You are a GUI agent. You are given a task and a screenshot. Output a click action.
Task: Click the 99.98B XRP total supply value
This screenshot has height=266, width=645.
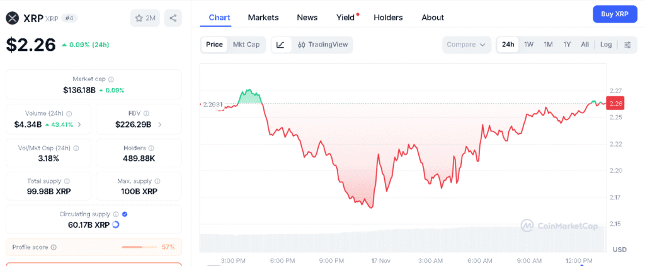[x=49, y=191]
